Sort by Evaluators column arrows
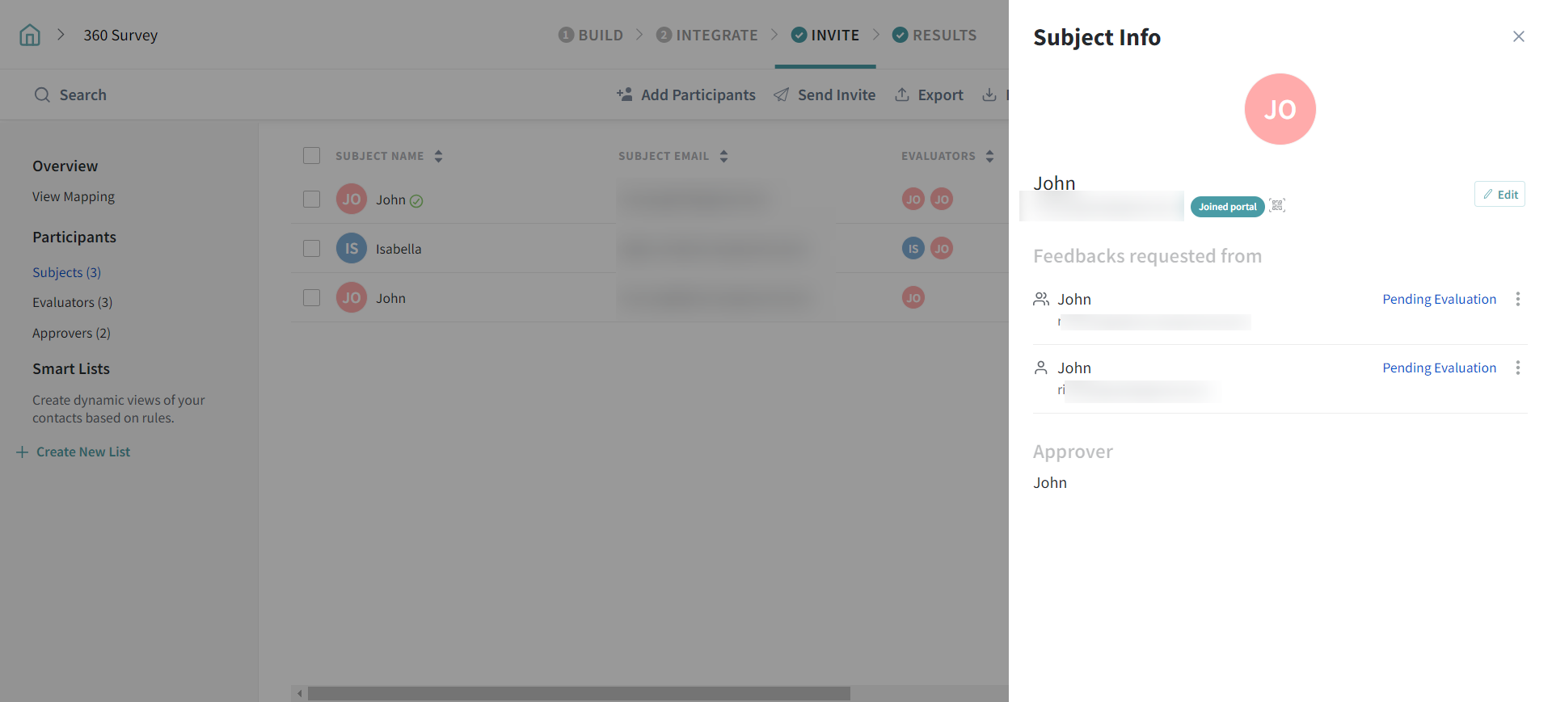The height and width of the screenshot is (702, 1552). tap(989, 156)
